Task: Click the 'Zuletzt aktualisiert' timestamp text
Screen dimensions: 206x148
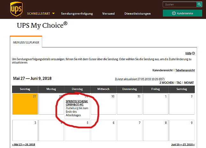Action: click(140, 79)
